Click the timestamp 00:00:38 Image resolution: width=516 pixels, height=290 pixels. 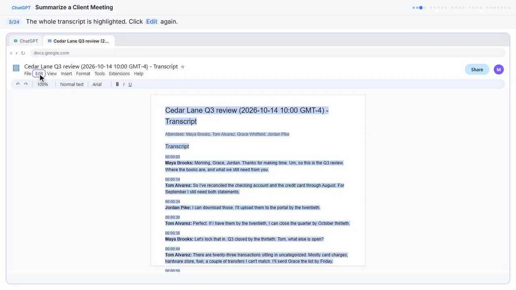point(173,233)
